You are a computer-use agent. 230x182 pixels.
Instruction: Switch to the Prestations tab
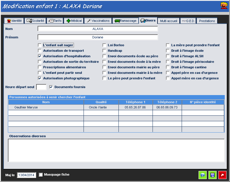pyautogui.click(x=207, y=21)
